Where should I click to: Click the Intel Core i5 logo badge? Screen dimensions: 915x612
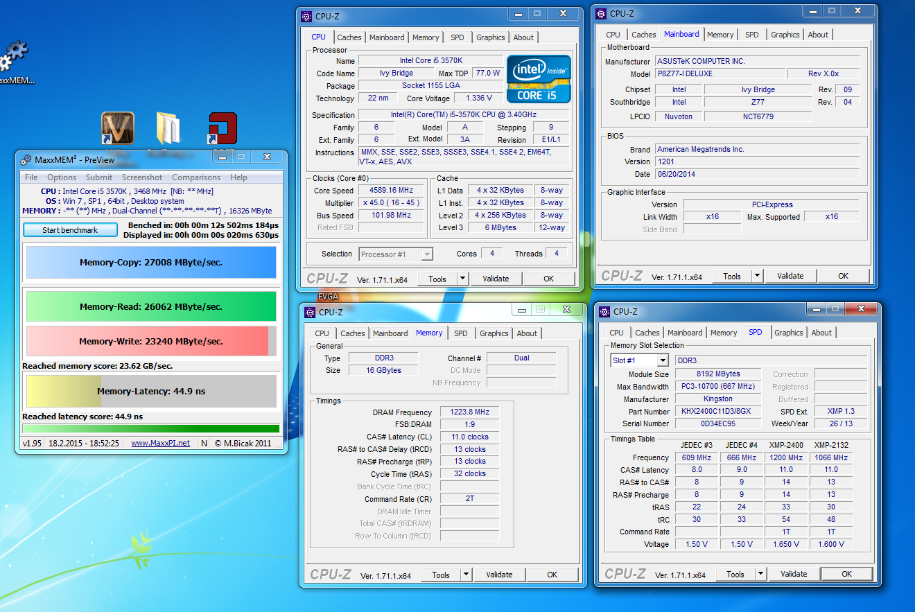pyautogui.click(x=539, y=78)
